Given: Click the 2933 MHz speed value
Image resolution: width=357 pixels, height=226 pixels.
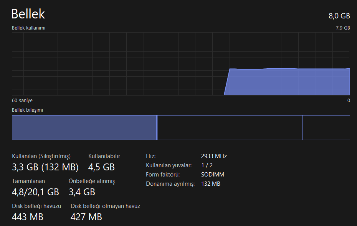Looking at the screenshot, I should tap(214, 156).
